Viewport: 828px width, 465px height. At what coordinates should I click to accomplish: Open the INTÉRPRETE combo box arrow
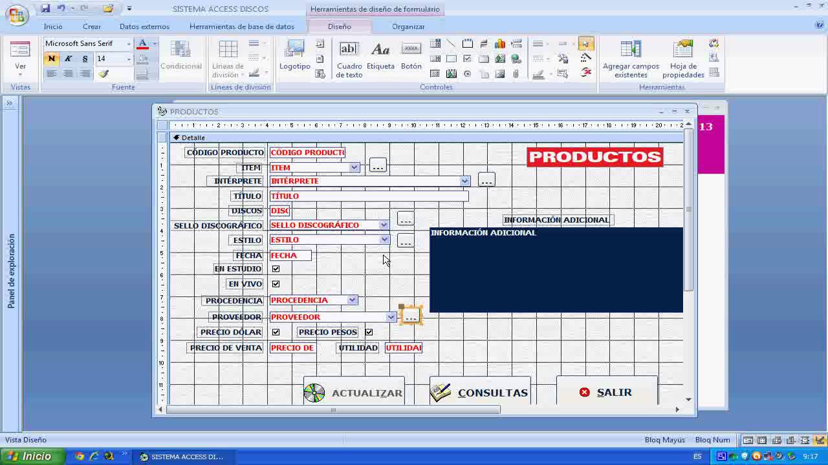pyautogui.click(x=464, y=181)
